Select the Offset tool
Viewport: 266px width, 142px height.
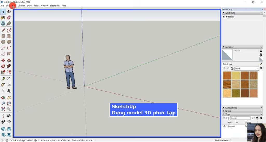[x=9, y=72]
